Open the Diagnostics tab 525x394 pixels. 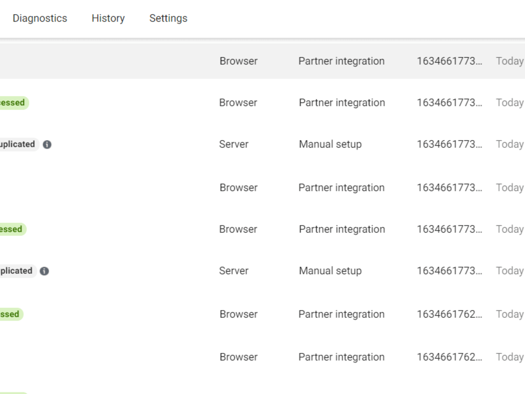[40, 18]
